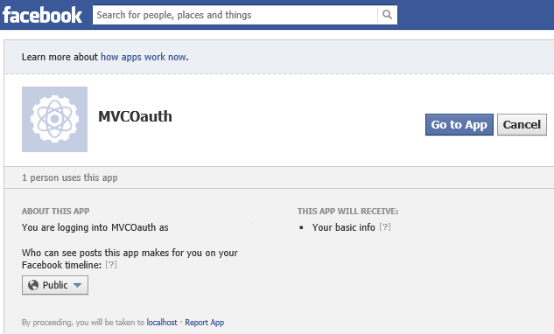Click the MVCOauth app title
This screenshot has height=334, width=554.
[135, 116]
